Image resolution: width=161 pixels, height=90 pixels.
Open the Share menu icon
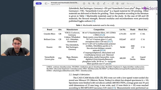(98, 3)
